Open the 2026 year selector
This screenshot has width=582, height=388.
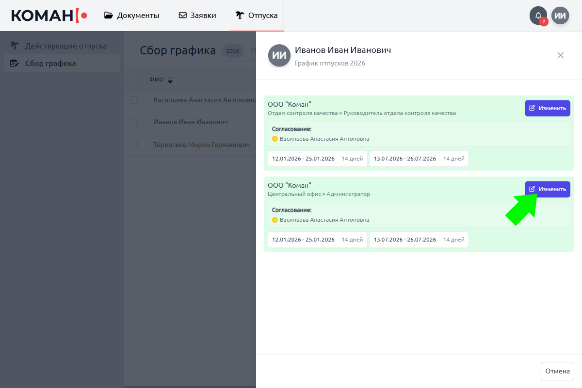233,51
